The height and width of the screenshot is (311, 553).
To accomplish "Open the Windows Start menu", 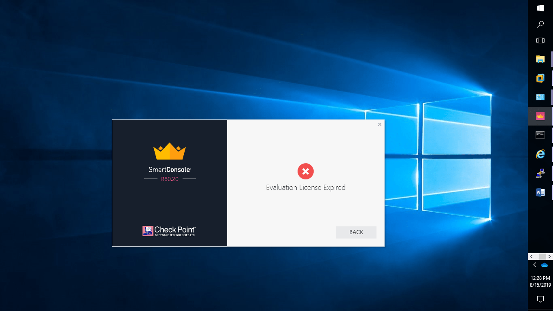I will (540, 8).
